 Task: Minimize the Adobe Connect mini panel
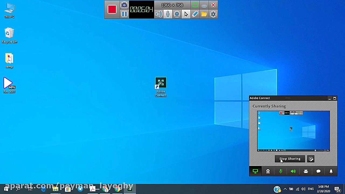[329, 98]
